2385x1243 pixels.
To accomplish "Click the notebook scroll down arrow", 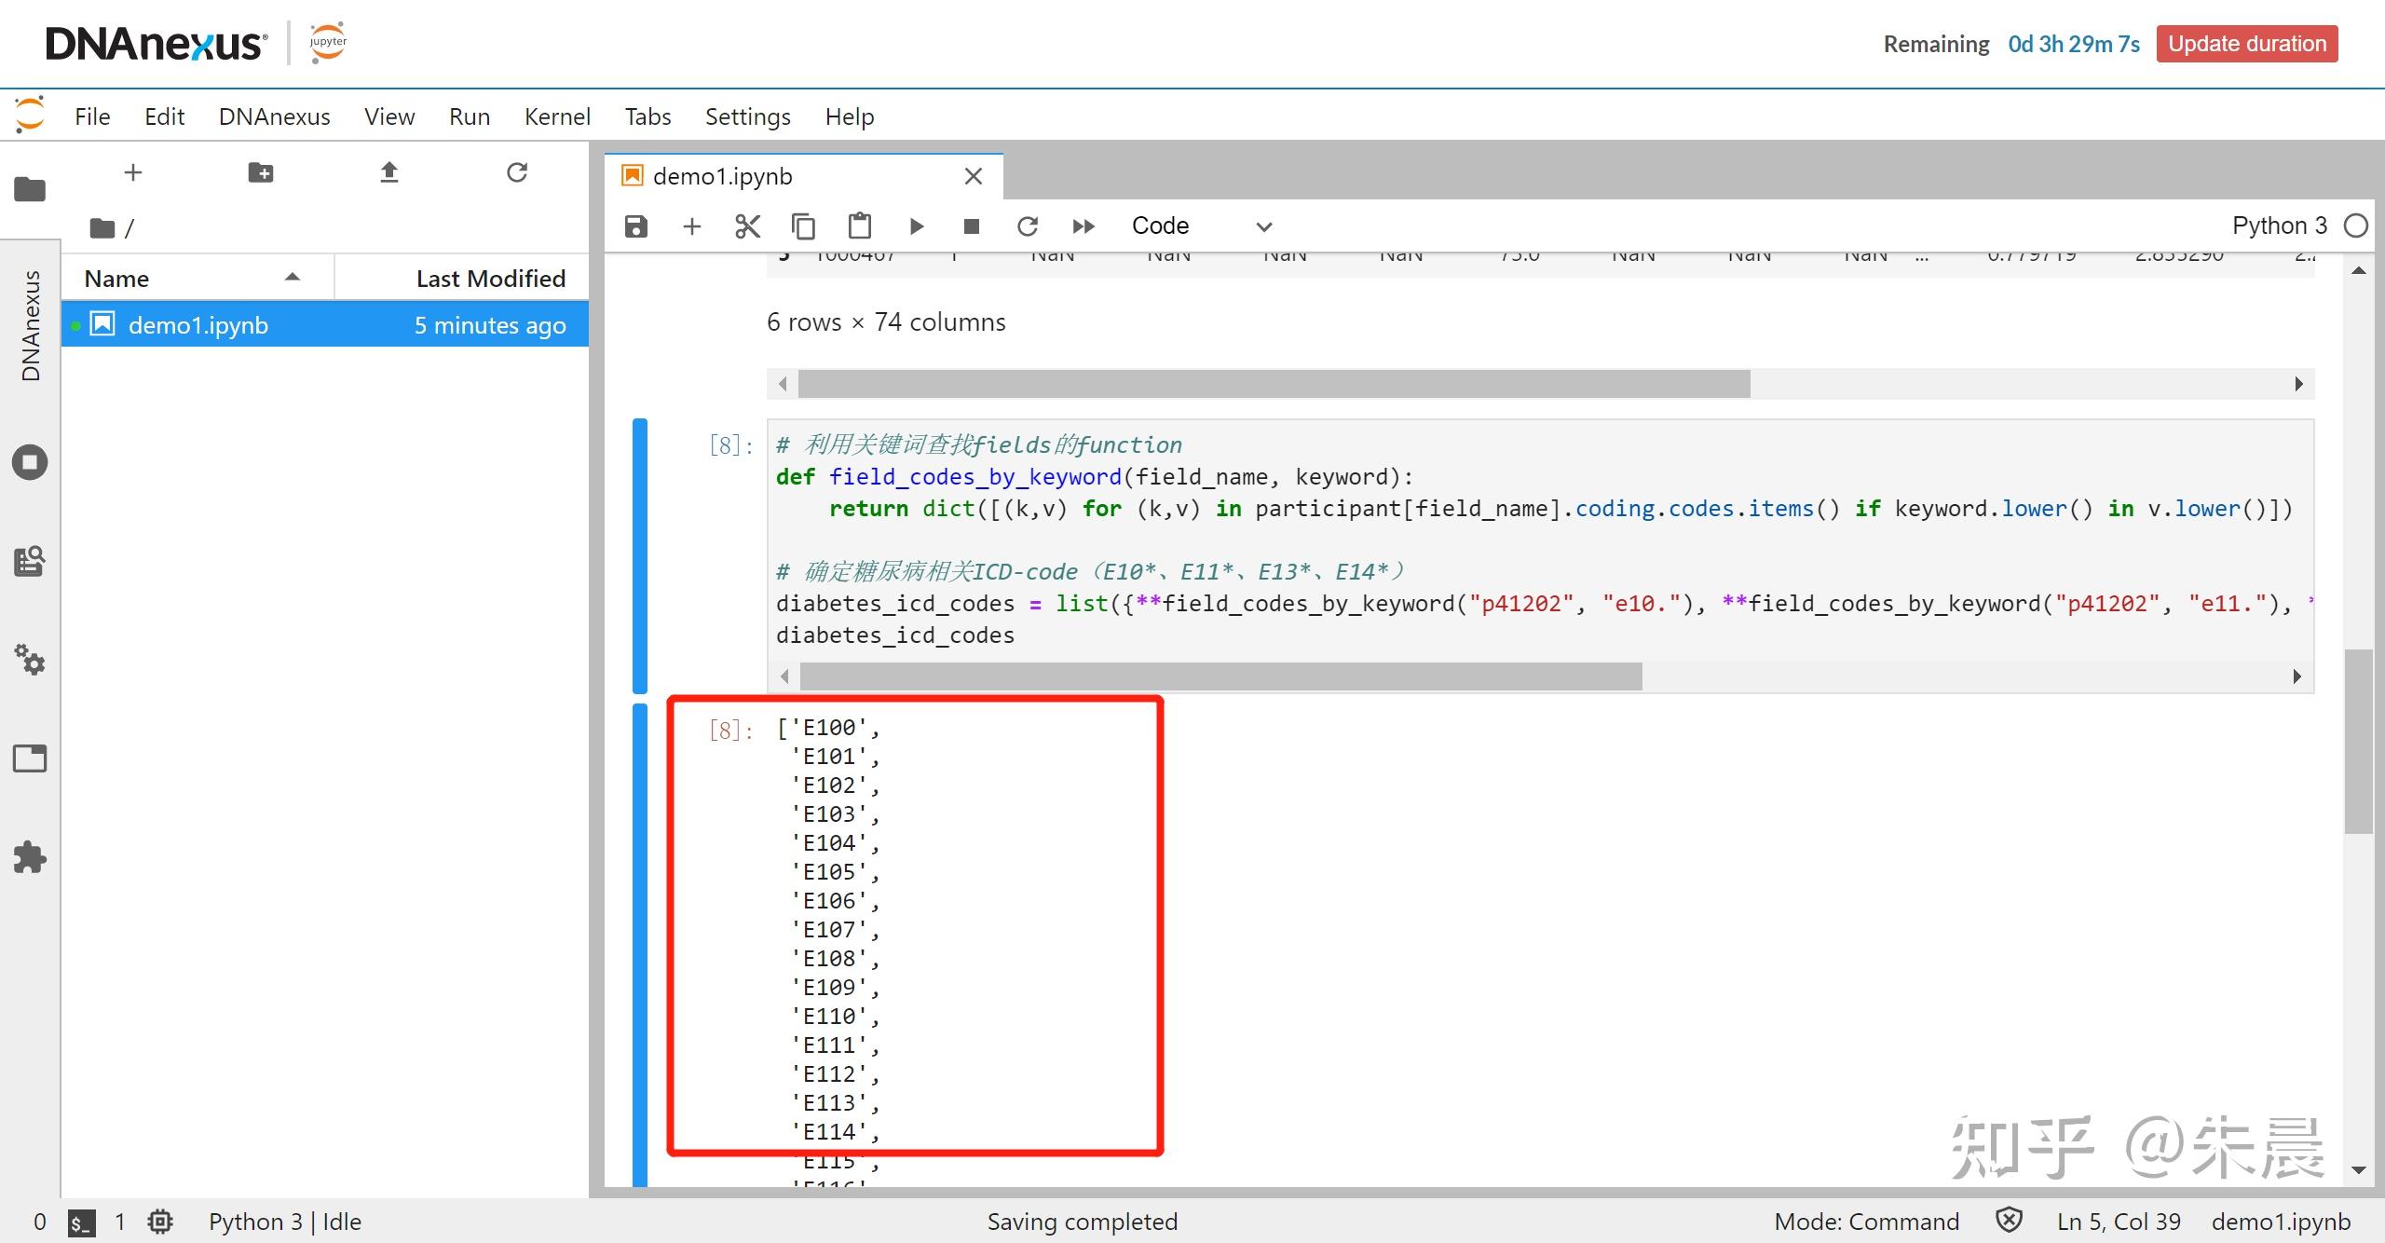I will 2358,1170.
